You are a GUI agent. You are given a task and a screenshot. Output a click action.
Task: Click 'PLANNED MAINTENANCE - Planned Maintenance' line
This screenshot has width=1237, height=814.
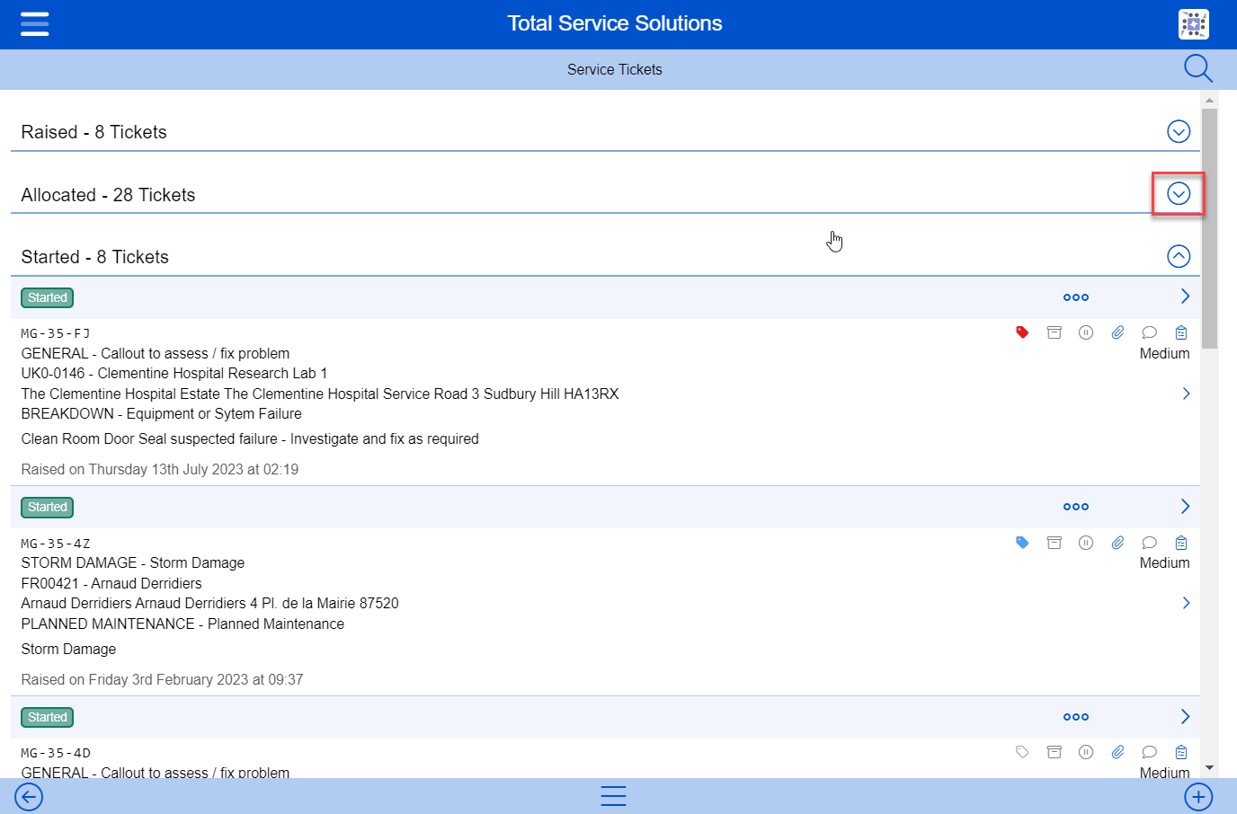coord(182,624)
